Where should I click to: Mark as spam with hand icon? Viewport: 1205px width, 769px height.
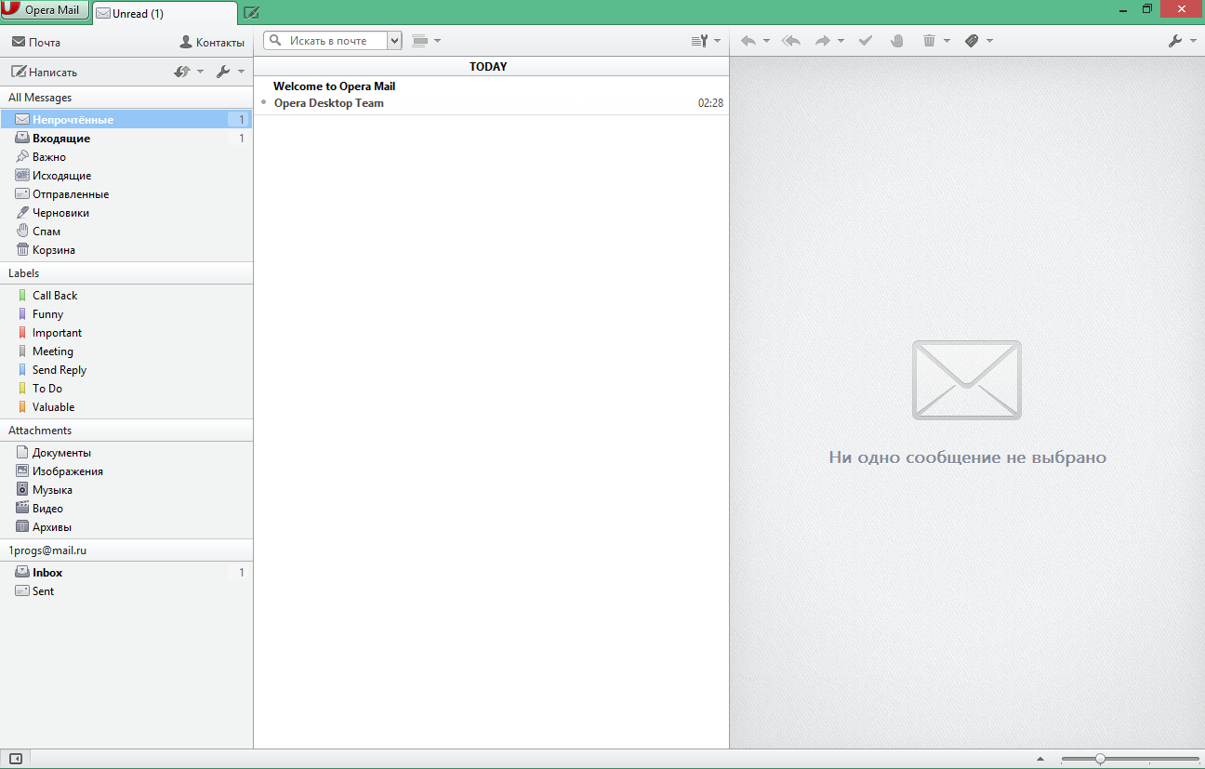[x=897, y=41]
